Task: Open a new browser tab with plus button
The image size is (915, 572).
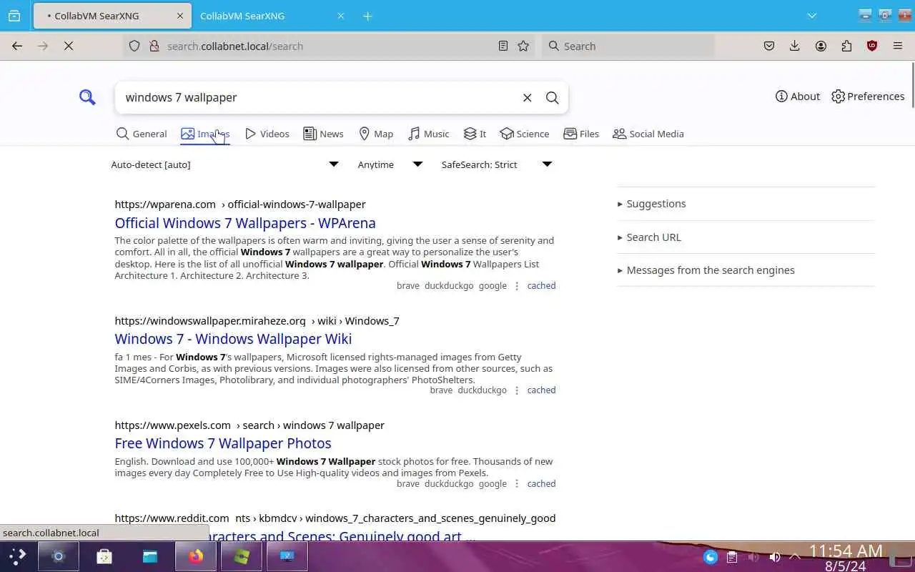Action: (367, 16)
